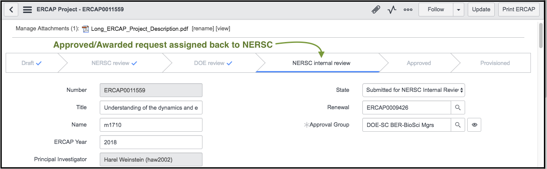The height and width of the screenshot is (169, 547).
Task: Click the Principal Investigator field
Action: coord(151,159)
